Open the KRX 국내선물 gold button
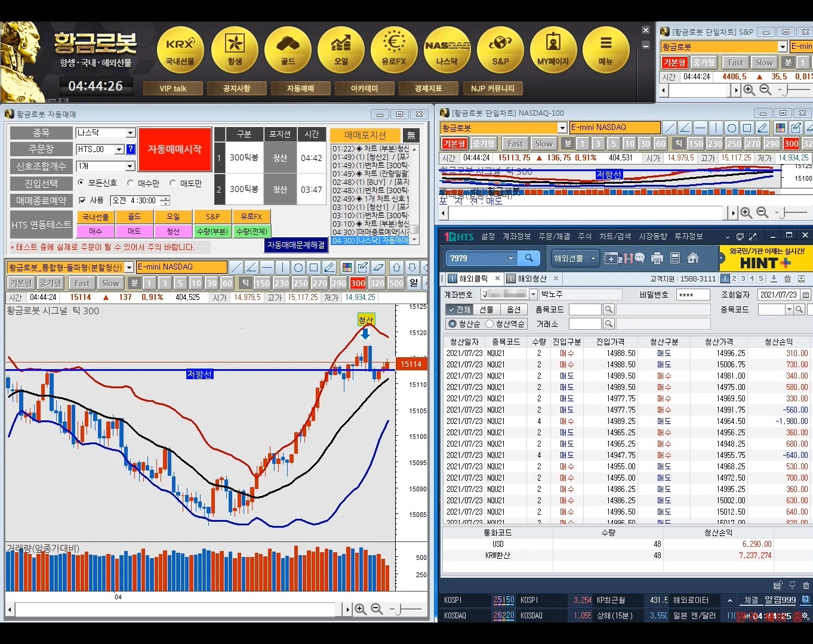Screen dimensions: 813x644 pos(181,50)
